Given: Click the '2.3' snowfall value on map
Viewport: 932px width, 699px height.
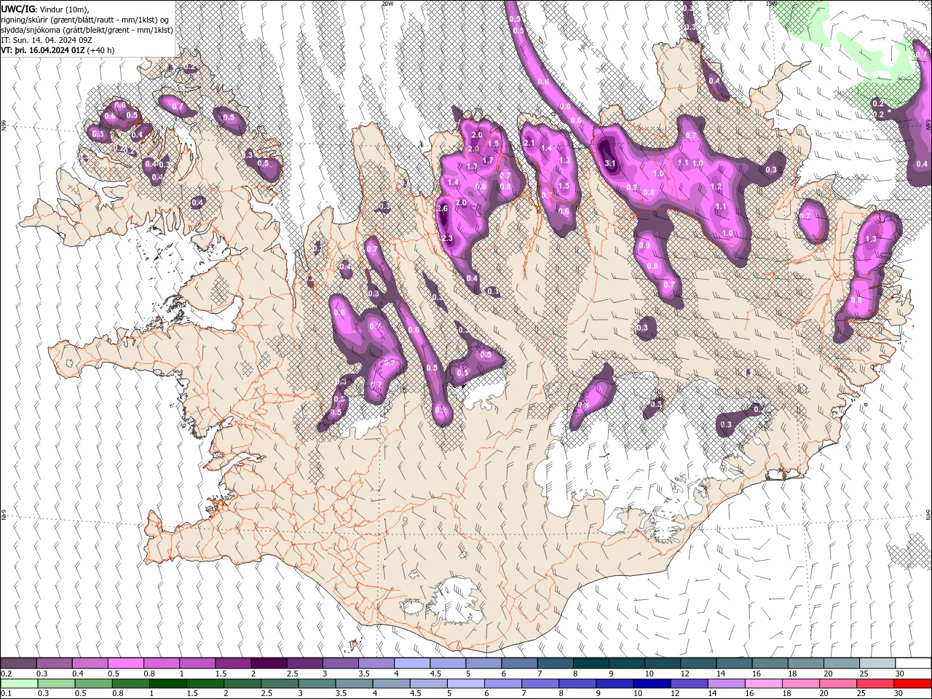Looking at the screenshot, I should pyautogui.click(x=447, y=239).
